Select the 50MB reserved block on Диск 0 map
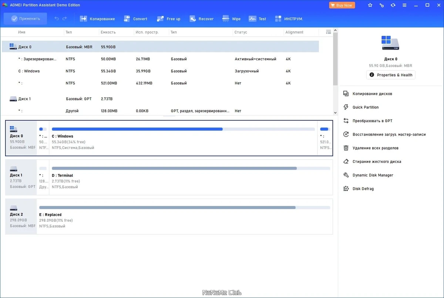The image size is (444, 298). coord(43,138)
